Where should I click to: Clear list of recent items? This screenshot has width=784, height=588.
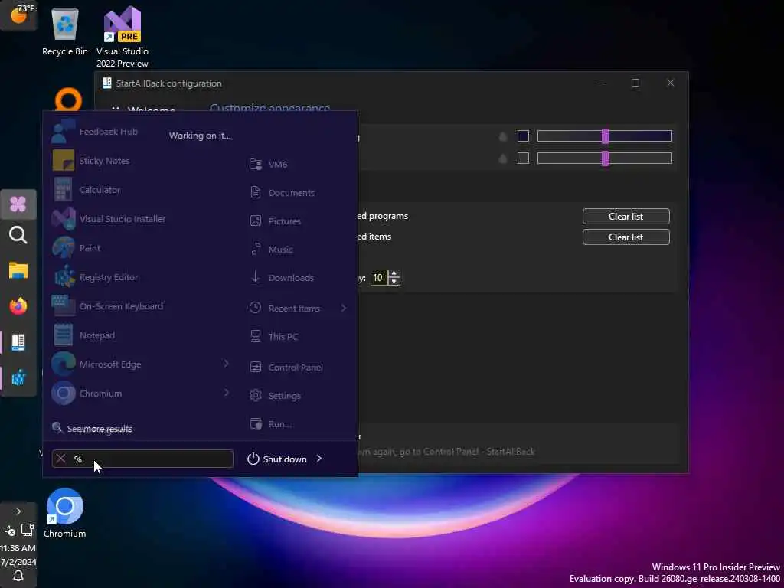pyautogui.click(x=626, y=237)
